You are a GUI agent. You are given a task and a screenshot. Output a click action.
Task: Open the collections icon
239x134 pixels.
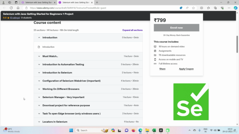215,8
